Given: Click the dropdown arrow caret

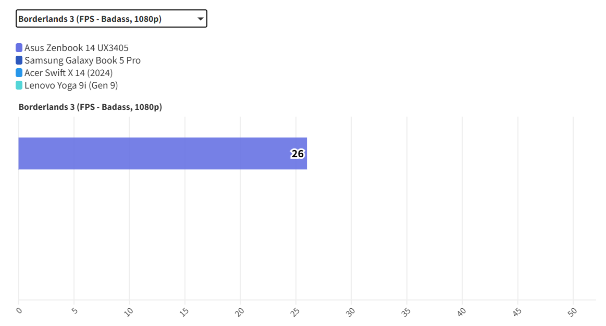Looking at the screenshot, I should click(x=201, y=19).
